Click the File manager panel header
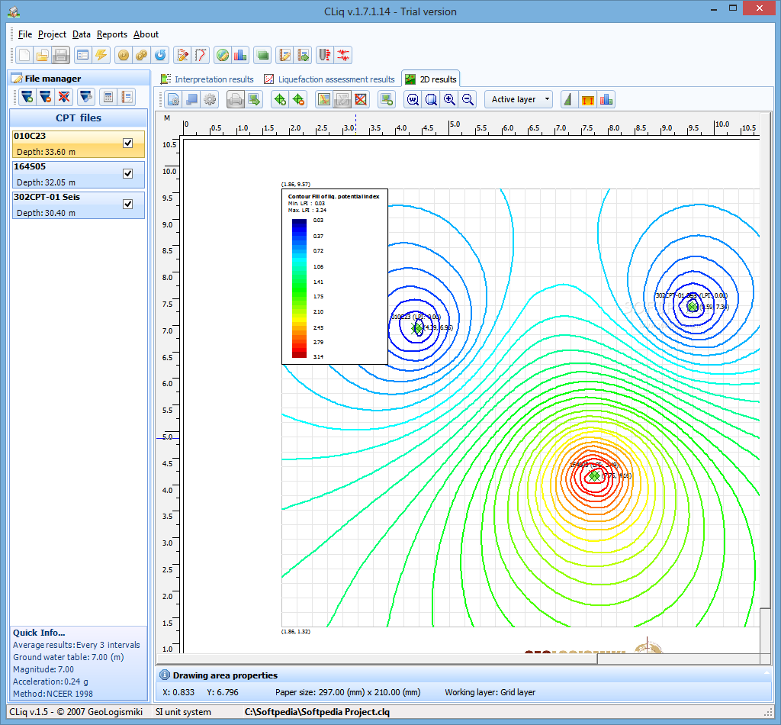The image size is (781, 725). coord(79,79)
